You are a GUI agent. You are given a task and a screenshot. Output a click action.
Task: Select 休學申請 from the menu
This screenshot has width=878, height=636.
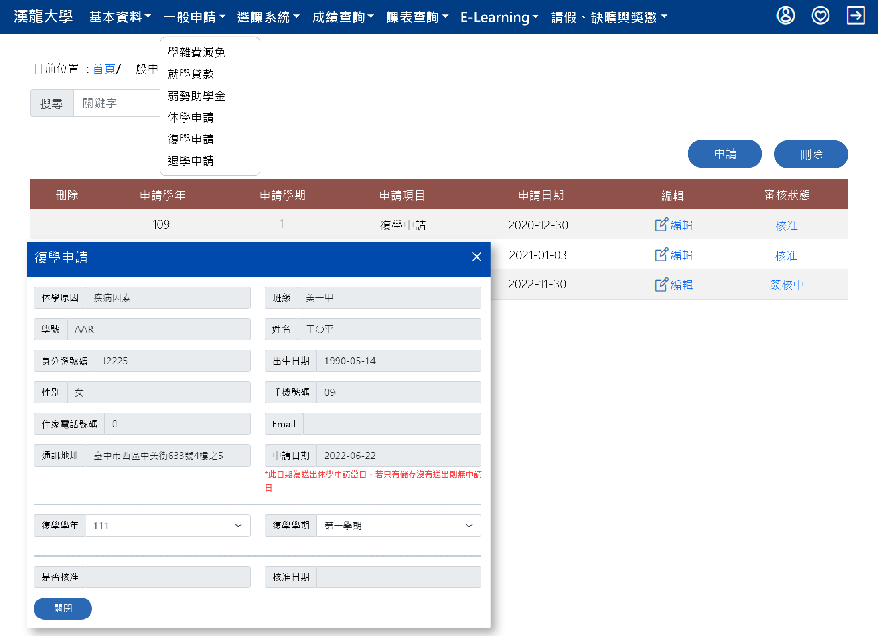point(191,117)
